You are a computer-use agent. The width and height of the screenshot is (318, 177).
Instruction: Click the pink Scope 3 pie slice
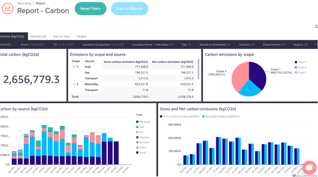click(239, 76)
